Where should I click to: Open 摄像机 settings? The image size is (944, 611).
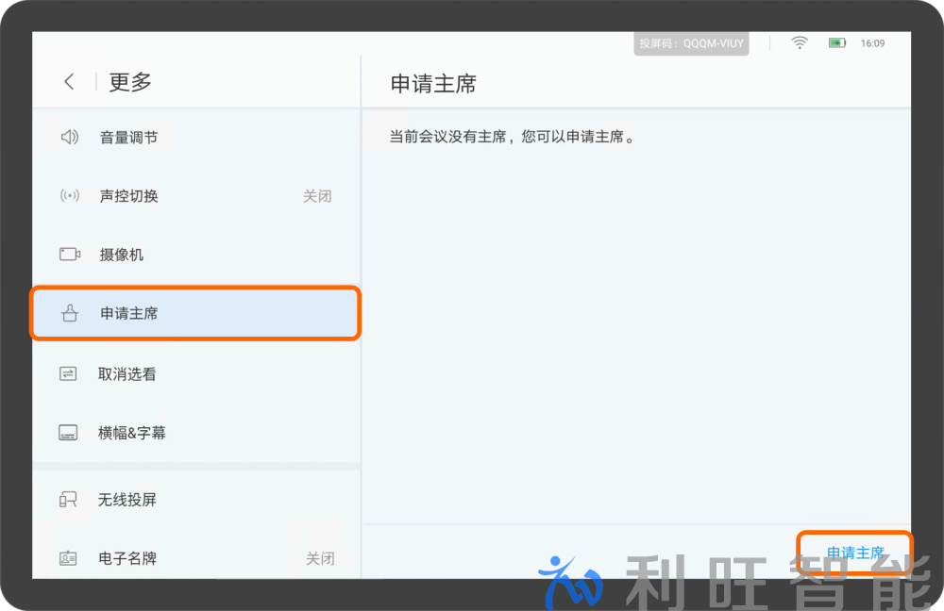(196, 255)
